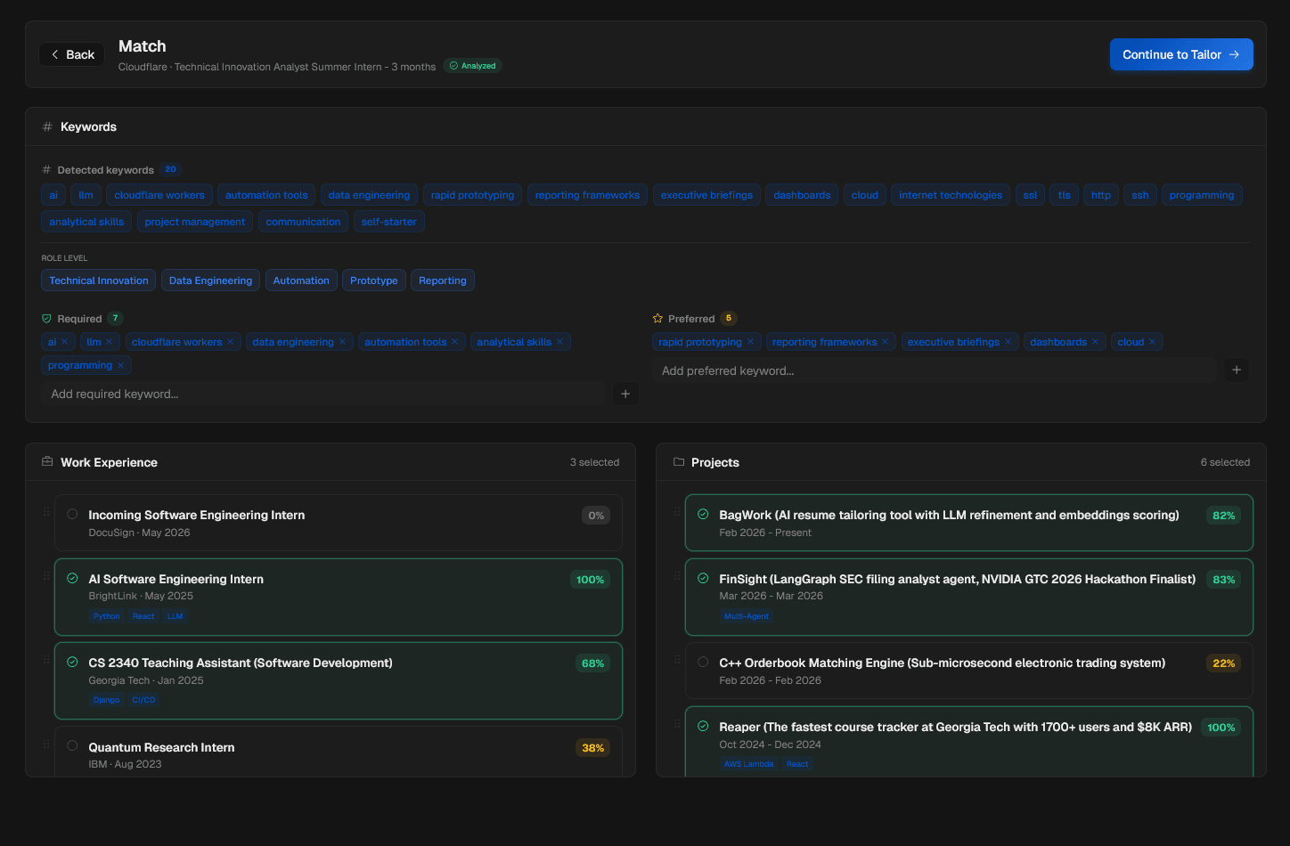Click the 82% match score on BagWork
This screenshot has width=1290, height=846.
1224,516
